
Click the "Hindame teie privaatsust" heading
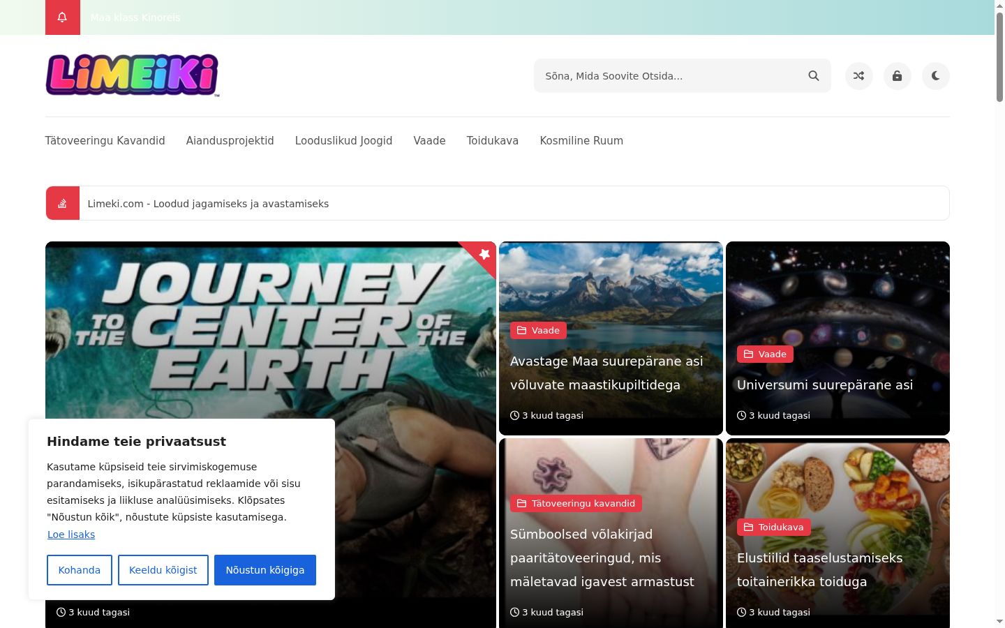(x=137, y=442)
